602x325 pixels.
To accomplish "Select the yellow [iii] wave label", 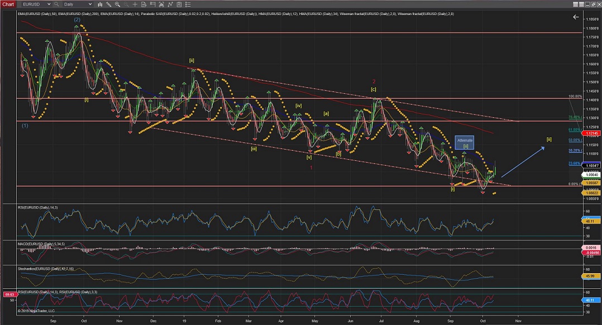I will tap(254, 149).
